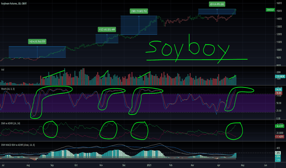Click the May time axis label
286x168 pixels.
coord(243,165)
